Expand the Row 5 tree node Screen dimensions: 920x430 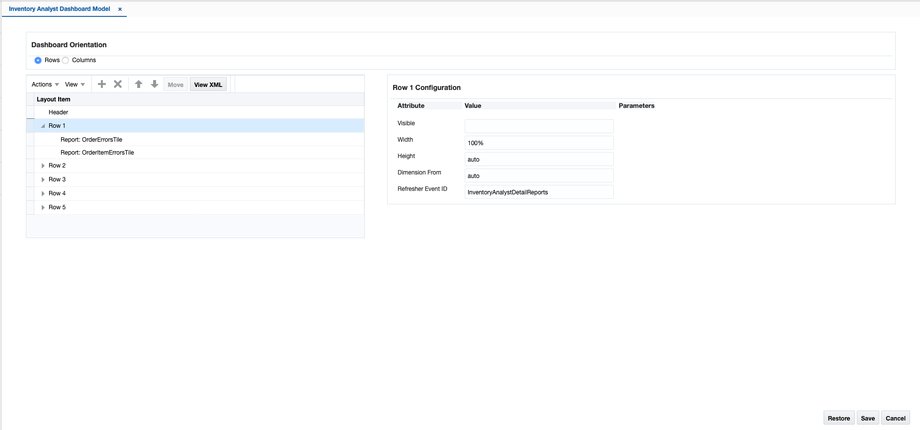click(x=43, y=207)
